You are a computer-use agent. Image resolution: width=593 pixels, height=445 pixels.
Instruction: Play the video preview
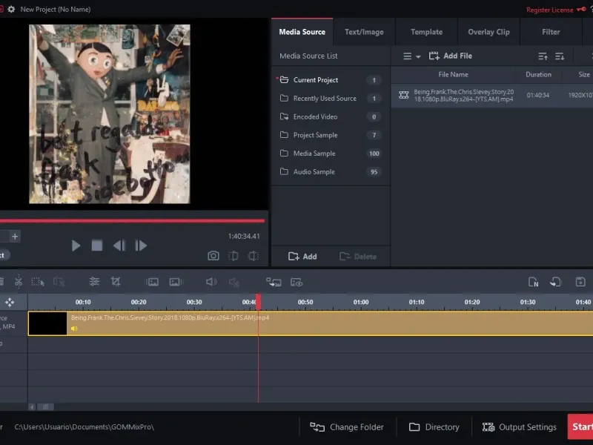click(76, 245)
